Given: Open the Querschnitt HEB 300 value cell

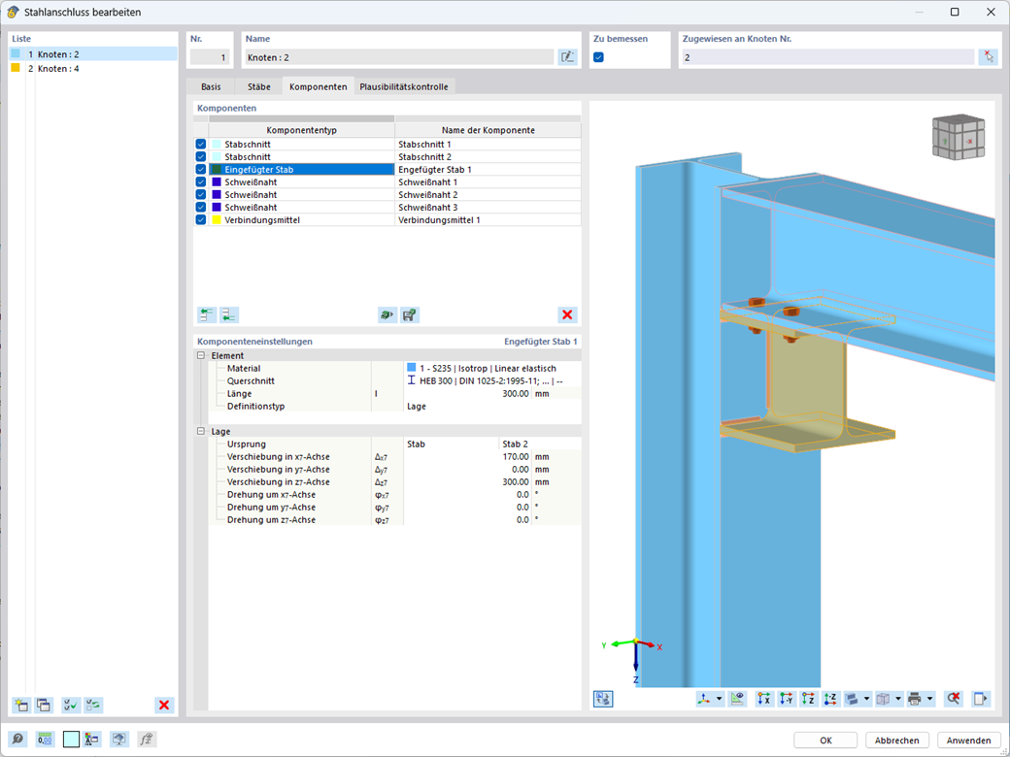Looking at the screenshot, I should coord(492,381).
